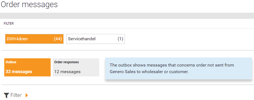Click the Filter label beside the funnel
This screenshot has width=254, height=100.
16,95
